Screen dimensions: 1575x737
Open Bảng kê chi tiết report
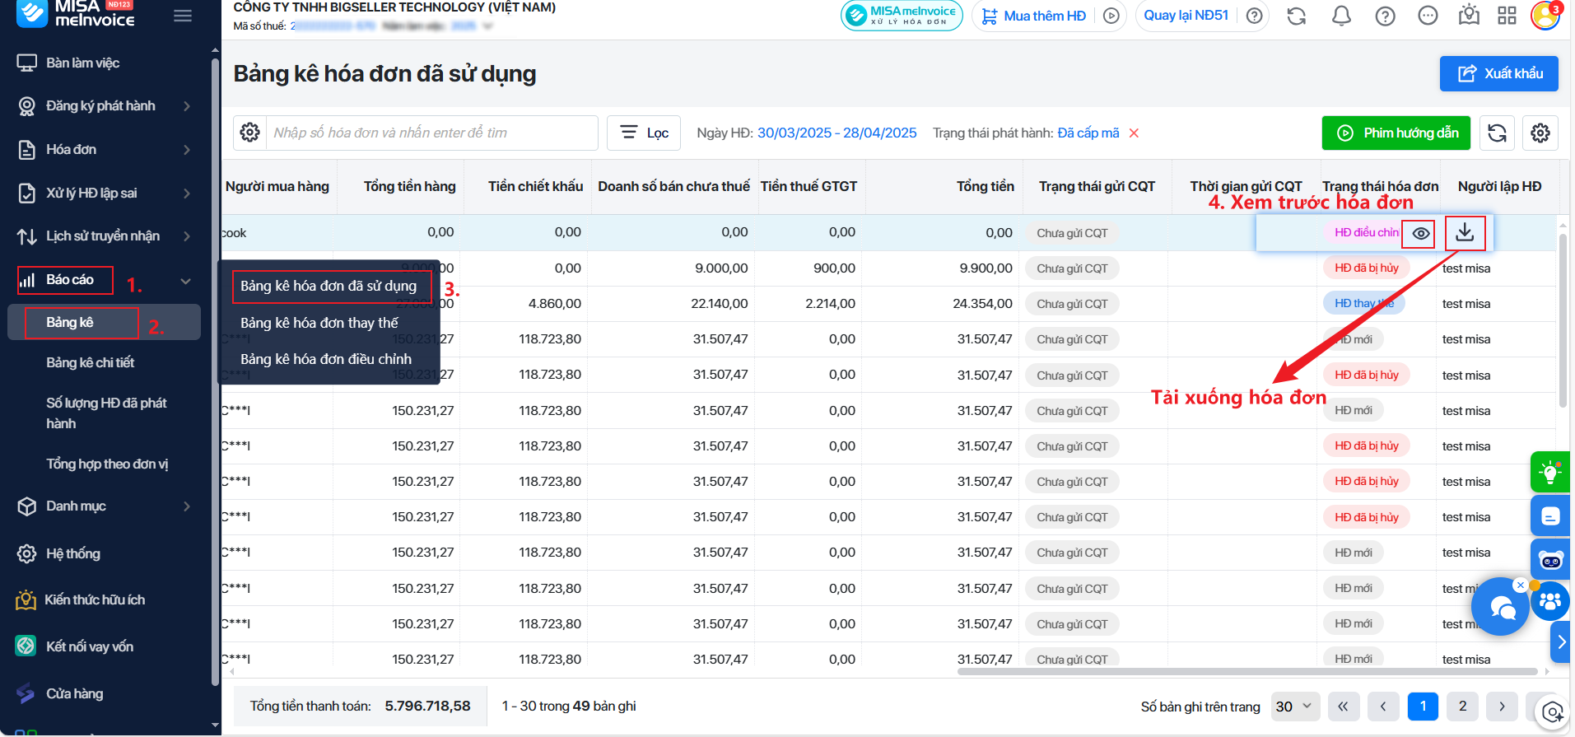tap(90, 362)
